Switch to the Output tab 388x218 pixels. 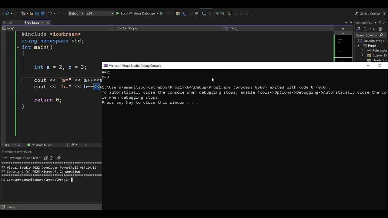[7, 22]
